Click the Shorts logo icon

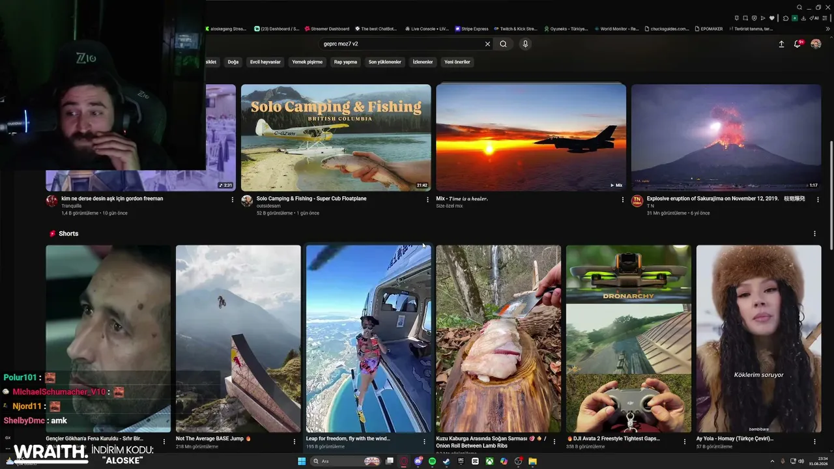(x=53, y=233)
